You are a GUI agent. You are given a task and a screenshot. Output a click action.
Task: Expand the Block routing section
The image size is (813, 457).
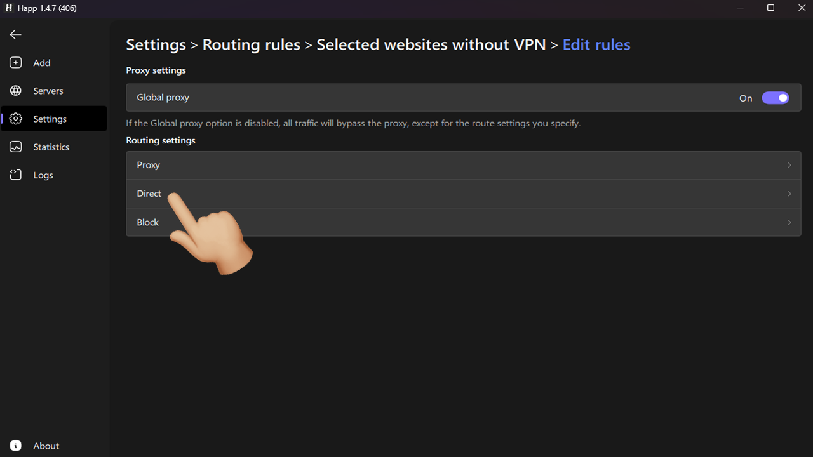pos(789,222)
